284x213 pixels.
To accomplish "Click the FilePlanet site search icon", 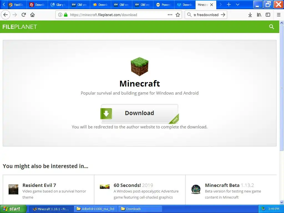I will (x=272, y=27).
